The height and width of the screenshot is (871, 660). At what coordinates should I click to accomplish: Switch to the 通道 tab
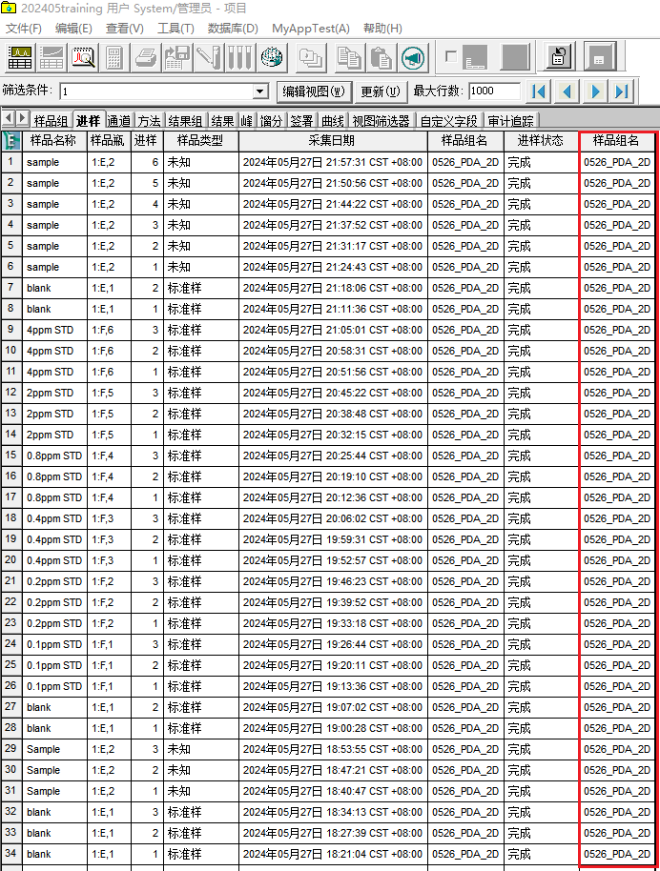pyautogui.click(x=118, y=121)
